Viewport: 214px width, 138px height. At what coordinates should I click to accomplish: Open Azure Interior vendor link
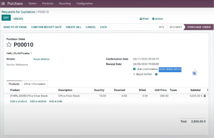tap(42, 59)
